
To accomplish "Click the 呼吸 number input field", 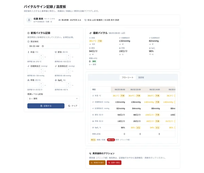I will pyautogui.click(x=33, y=85).
